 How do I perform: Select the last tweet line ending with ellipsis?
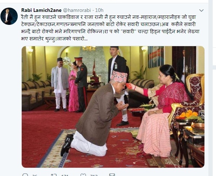point(54,39)
